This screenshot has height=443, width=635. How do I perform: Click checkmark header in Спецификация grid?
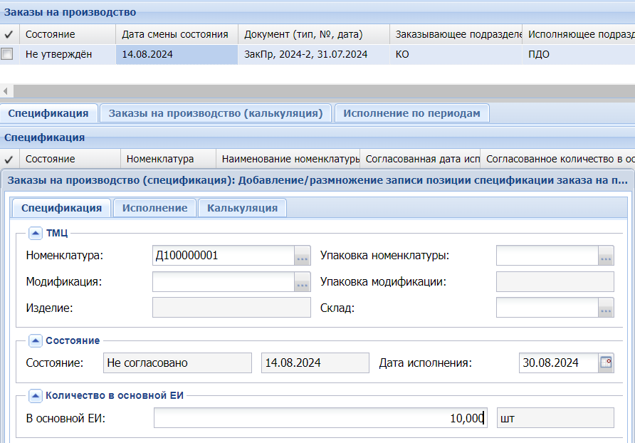point(8,160)
